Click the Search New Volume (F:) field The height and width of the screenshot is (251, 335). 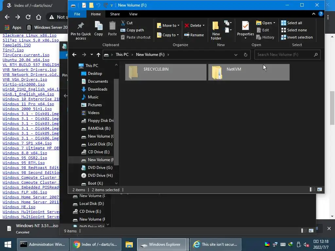pyautogui.click(x=287, y=55)
